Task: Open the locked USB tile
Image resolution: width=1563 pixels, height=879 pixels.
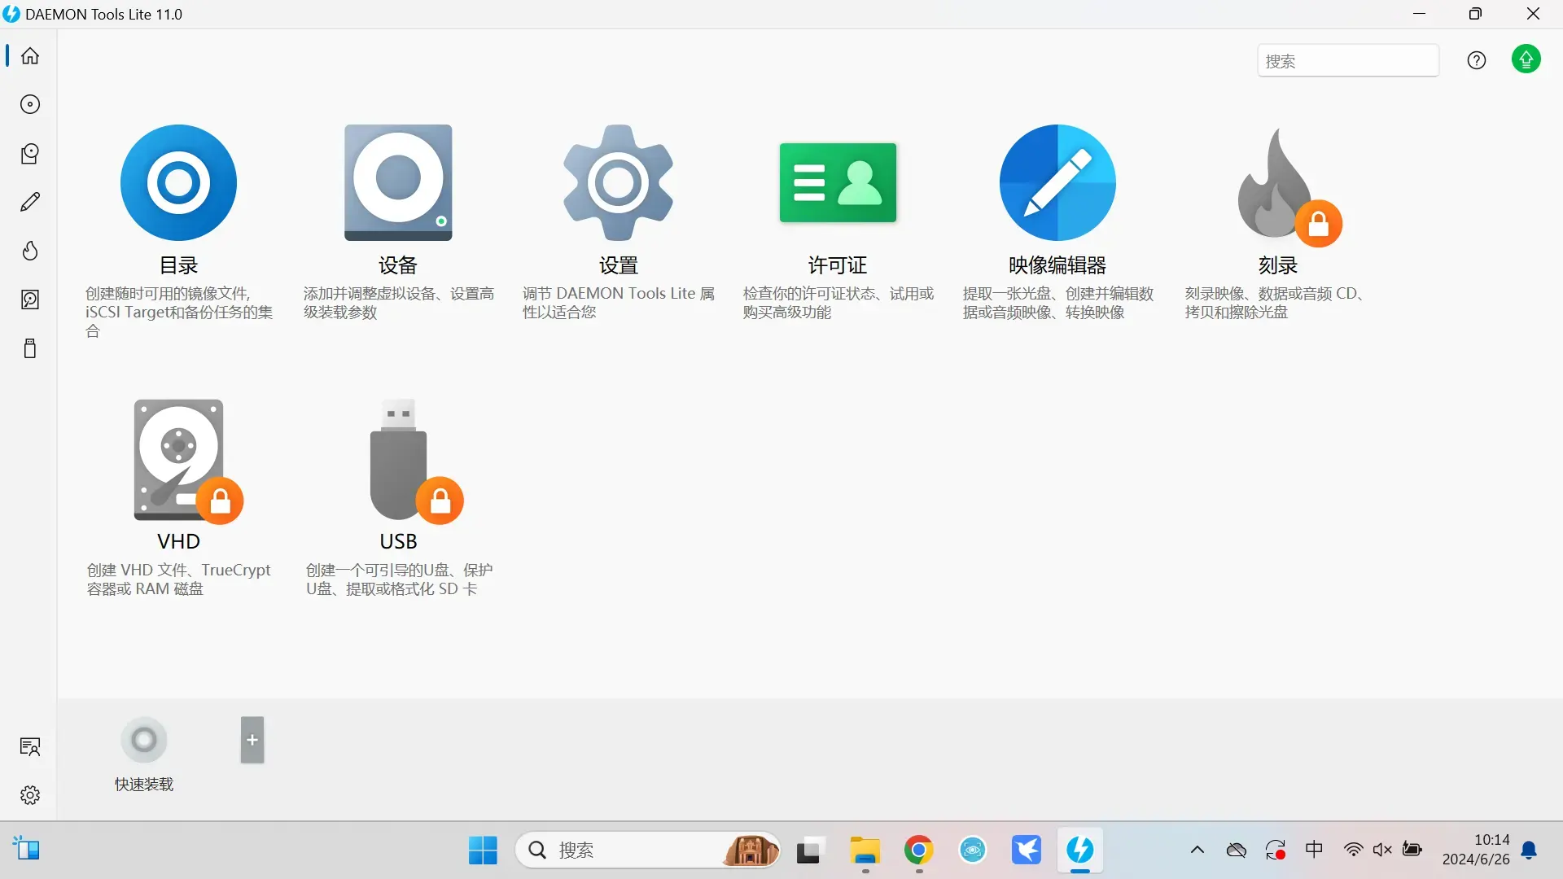Action: tap(415, 461)
